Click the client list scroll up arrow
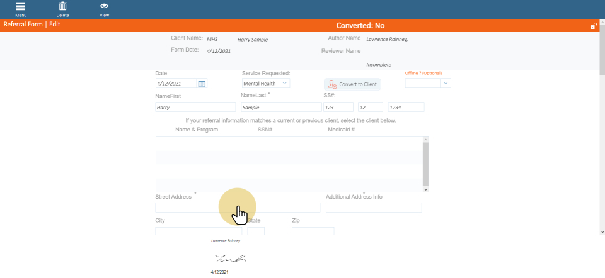The image size is (605, 278). pyautogui.click(x=426, y=140)
